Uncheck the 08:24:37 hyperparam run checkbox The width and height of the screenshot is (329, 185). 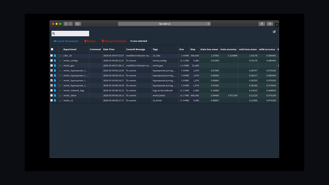(x=52, y=81)
